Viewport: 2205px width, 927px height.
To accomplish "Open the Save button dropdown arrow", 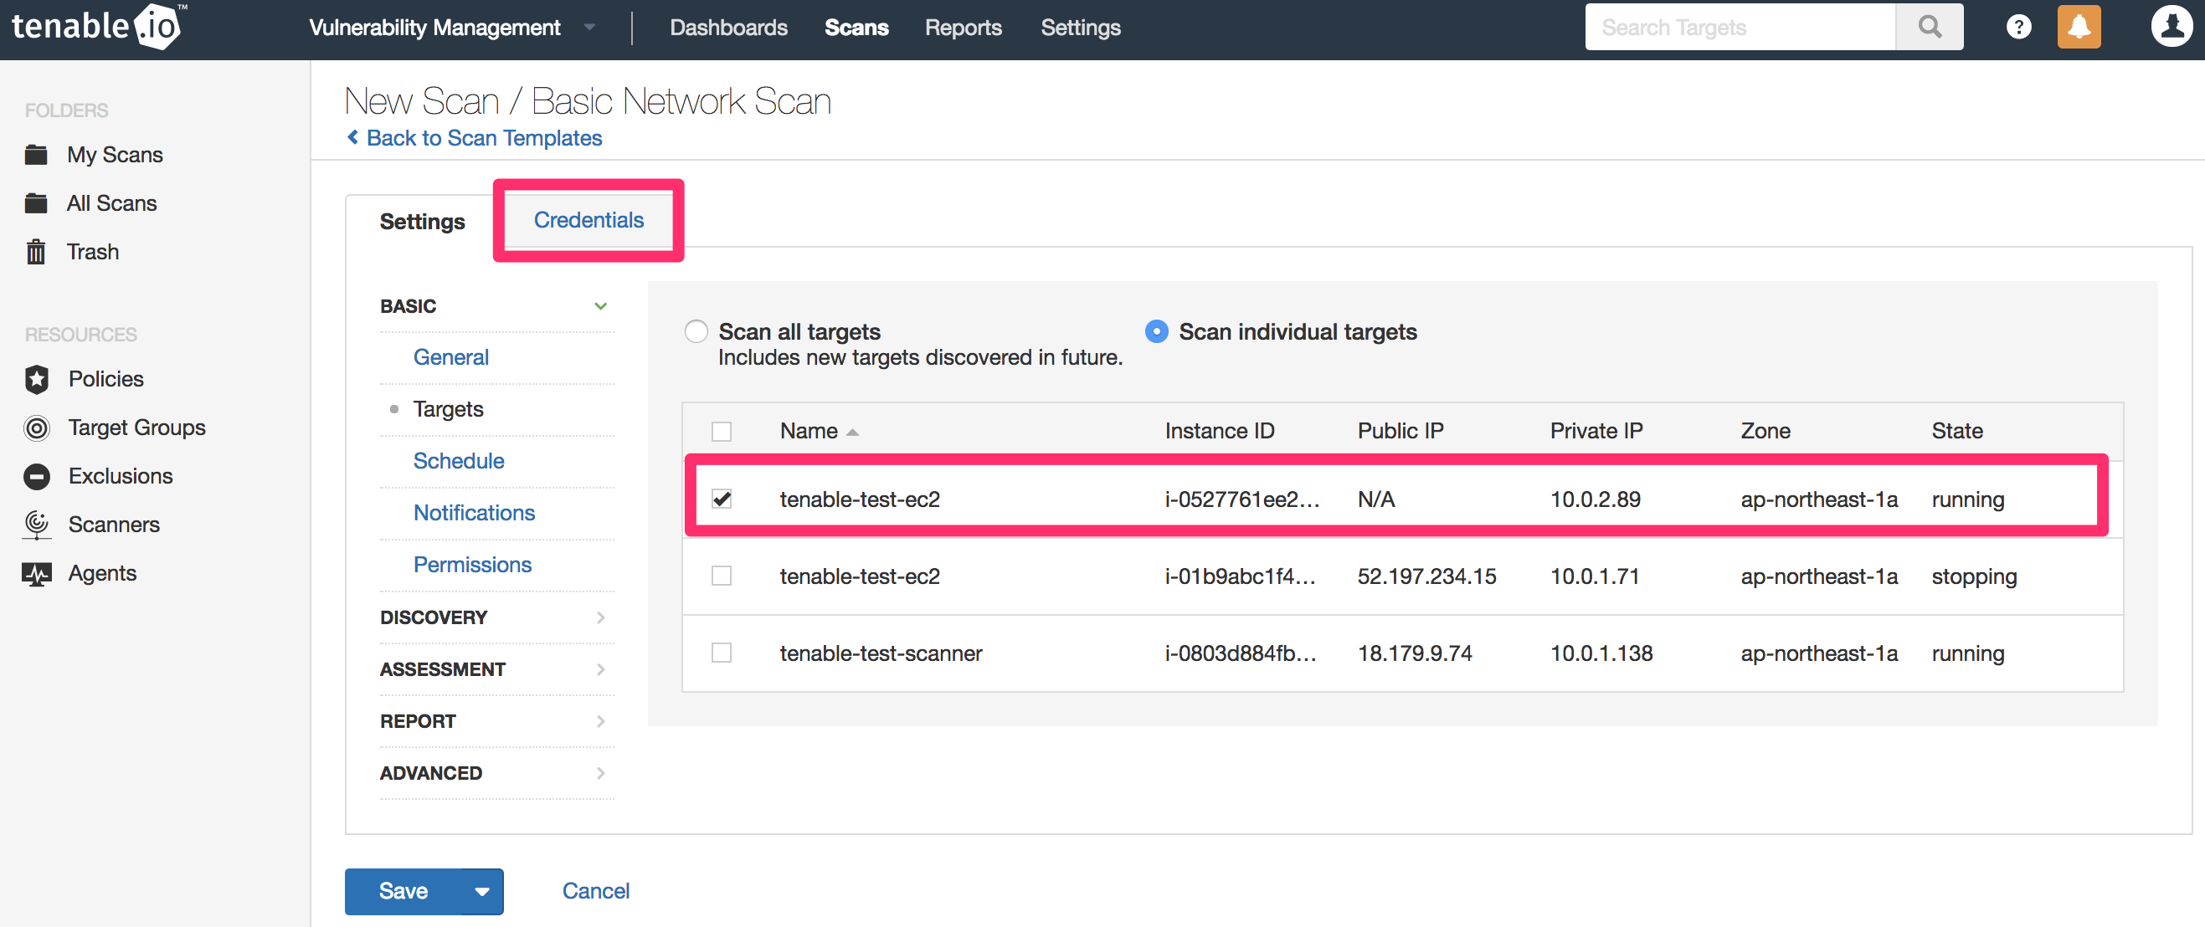I will [481, 891].
